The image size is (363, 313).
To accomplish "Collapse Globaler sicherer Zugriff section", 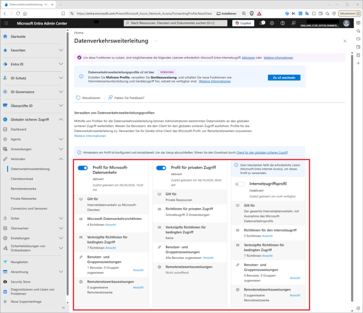I will [x=61, y=119].
